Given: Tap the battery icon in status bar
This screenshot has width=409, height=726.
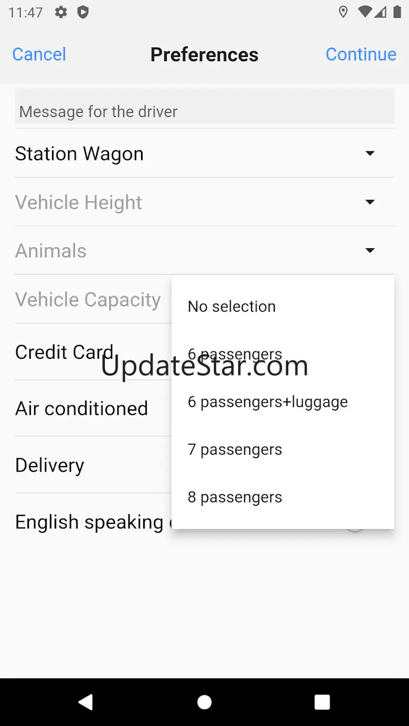Looking at the screenshot, I should (x=397, y=12).
